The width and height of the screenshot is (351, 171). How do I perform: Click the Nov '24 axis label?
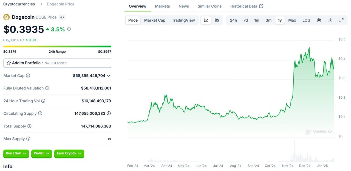pyautogui.click(x=288, y=166)
